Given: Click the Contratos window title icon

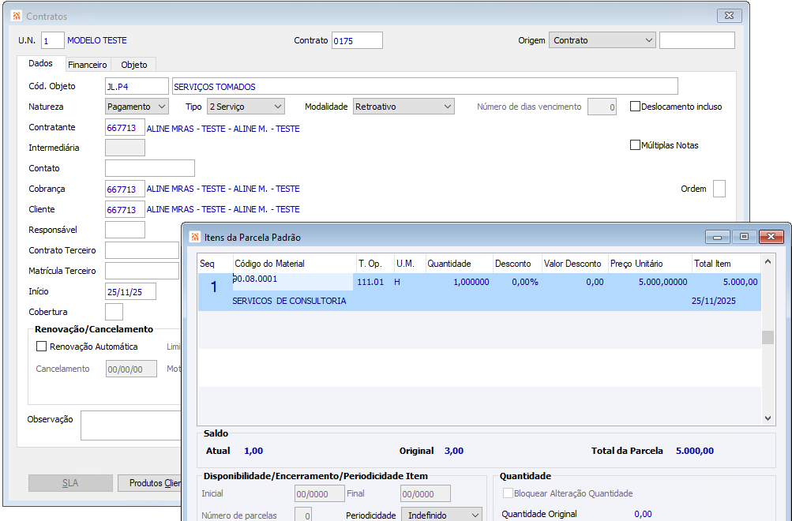Looking at the screenshot, I should (x=17, y=16).
